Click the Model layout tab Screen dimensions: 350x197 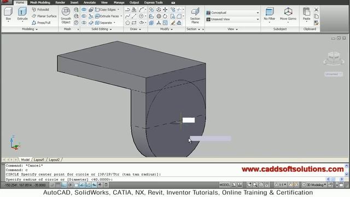25,160
